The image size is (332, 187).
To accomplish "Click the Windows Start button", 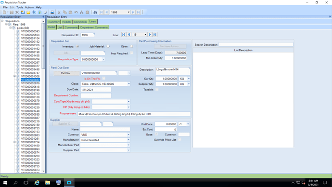I will (5, 183).
